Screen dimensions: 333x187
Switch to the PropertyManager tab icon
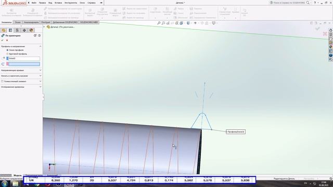click(x=10, y=30)
